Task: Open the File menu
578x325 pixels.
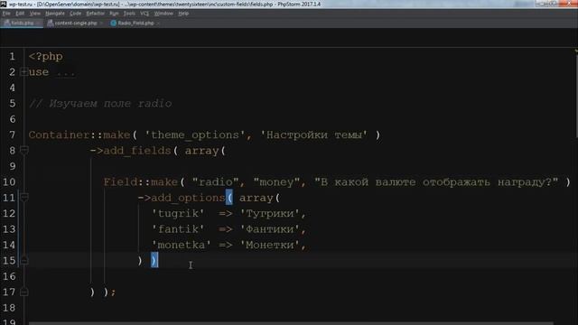Action: point(6,14)
